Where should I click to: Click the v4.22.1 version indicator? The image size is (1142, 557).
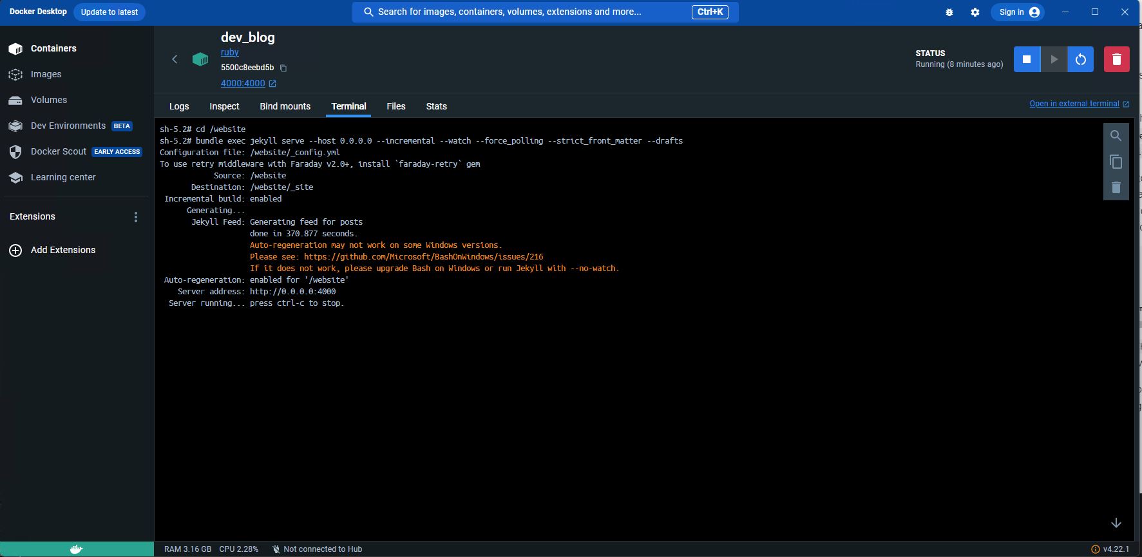pyautogui.click(x=1110, y=549)
